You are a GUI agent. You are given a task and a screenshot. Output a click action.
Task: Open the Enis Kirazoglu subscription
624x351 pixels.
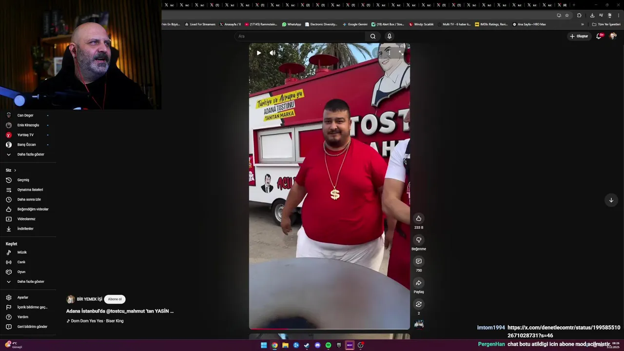(x=28, y=125)
